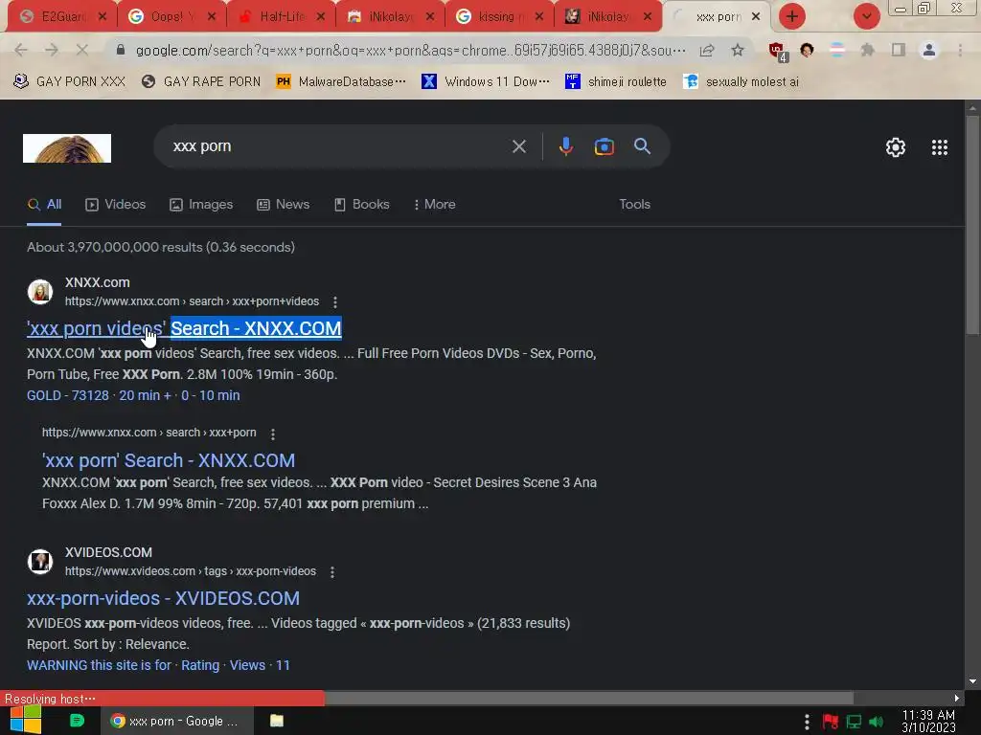Click the XVIDEOS.COM result favicon
This screenshot has width=981, height=735.
pos(40,561)
